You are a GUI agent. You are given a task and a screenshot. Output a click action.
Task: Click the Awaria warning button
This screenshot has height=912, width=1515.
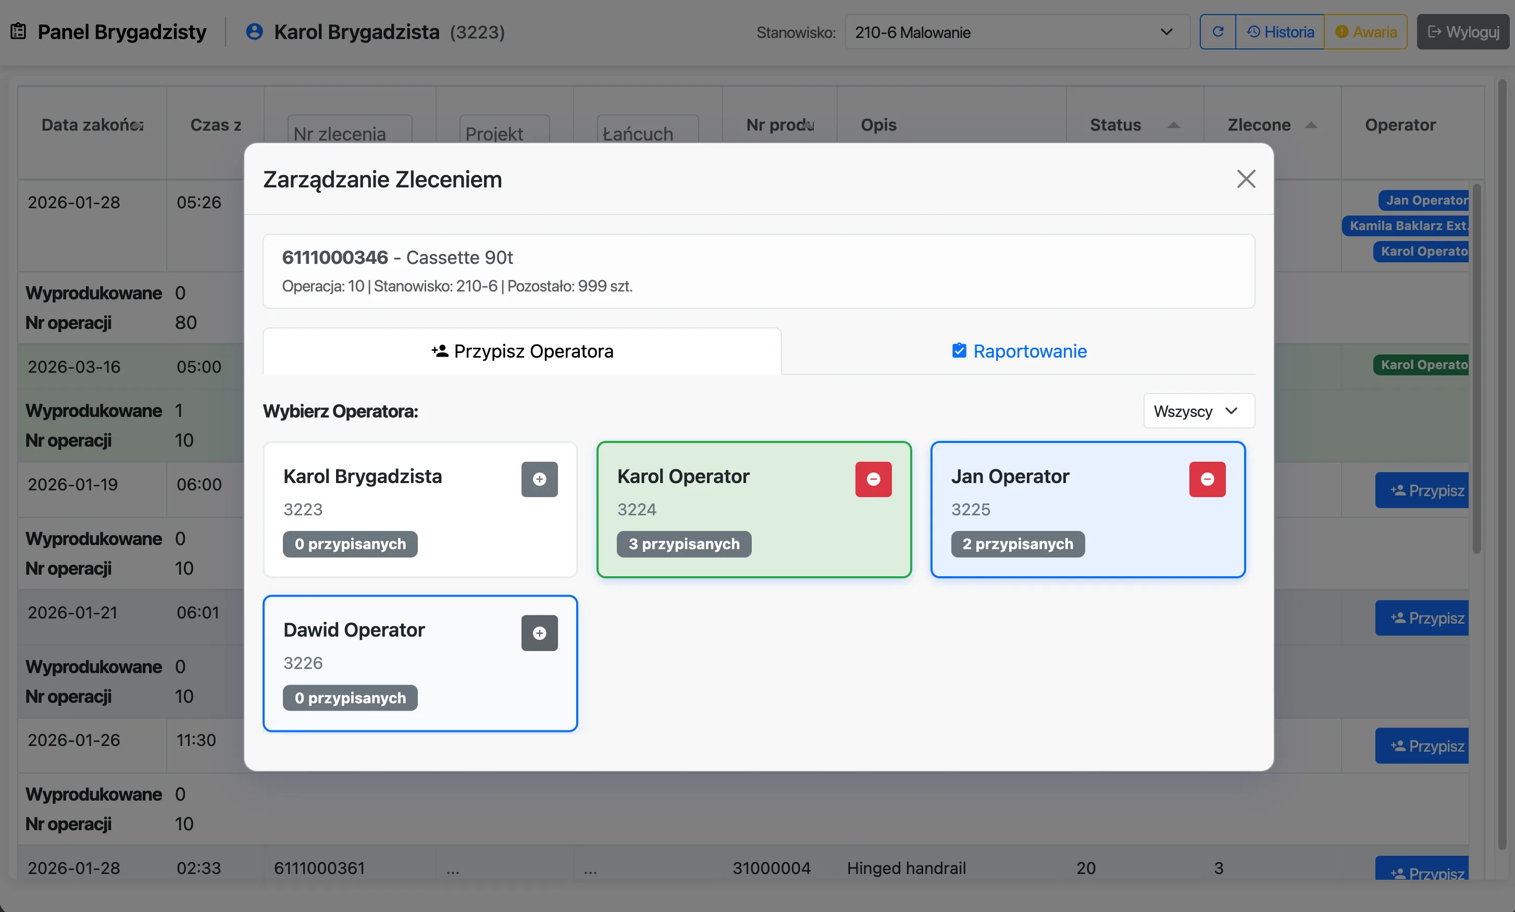(x=1365, y=32)
